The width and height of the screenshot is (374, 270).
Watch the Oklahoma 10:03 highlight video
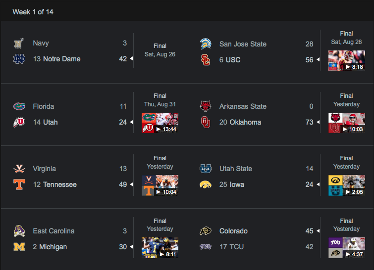click(x=347, y=123)
